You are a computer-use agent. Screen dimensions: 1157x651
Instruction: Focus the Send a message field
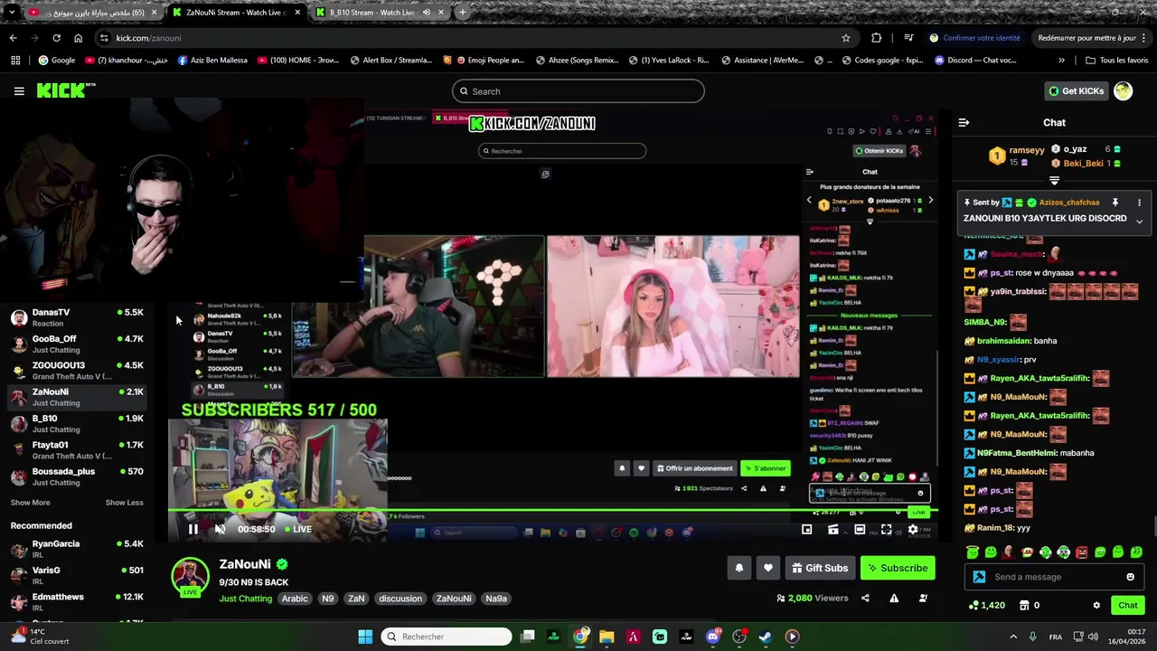tap(1054, 577)
